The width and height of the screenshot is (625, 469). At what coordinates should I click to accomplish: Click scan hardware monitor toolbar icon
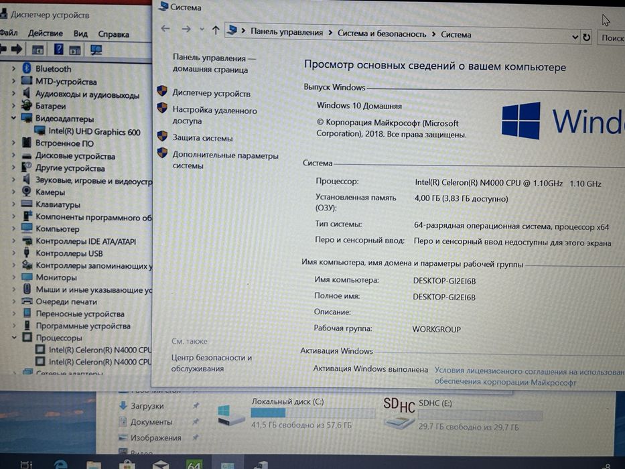96,50
